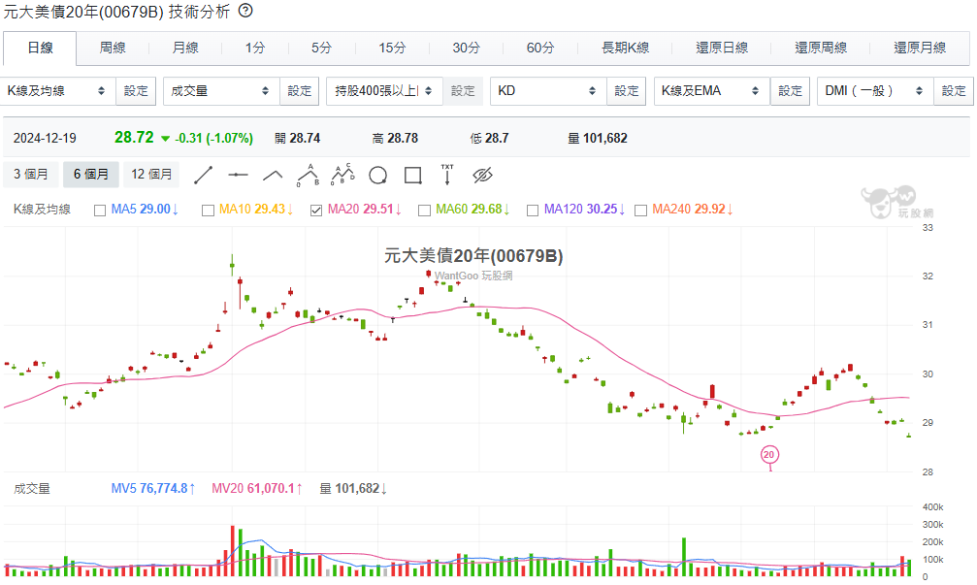Select the horizontal line drawing tool
This screenshot has width=977, height=585.
(x=239, y=176)
